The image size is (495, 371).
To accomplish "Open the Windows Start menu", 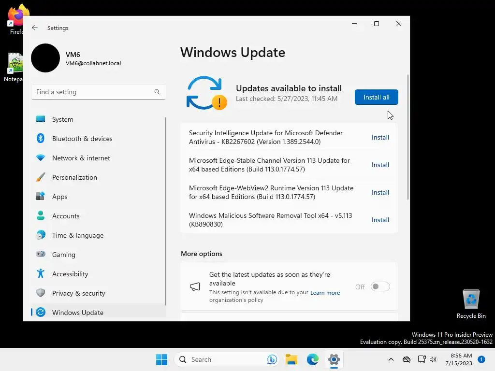I will (161, 359).
